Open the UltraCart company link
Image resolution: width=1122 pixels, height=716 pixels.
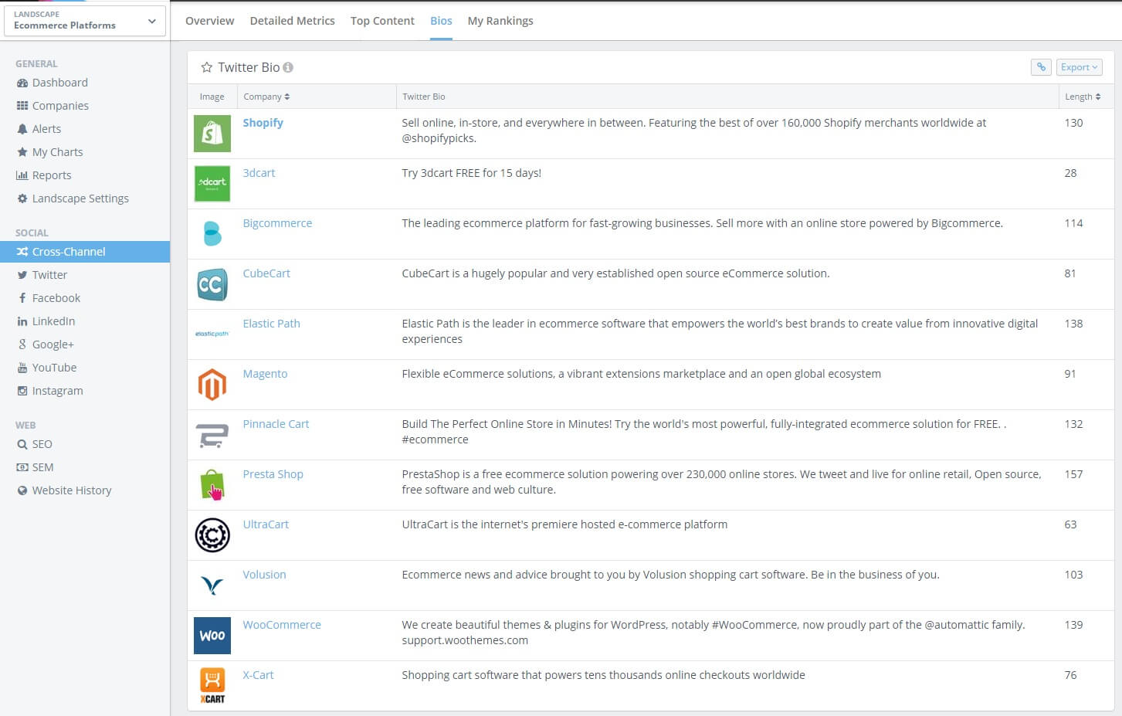tap(266, 524)
